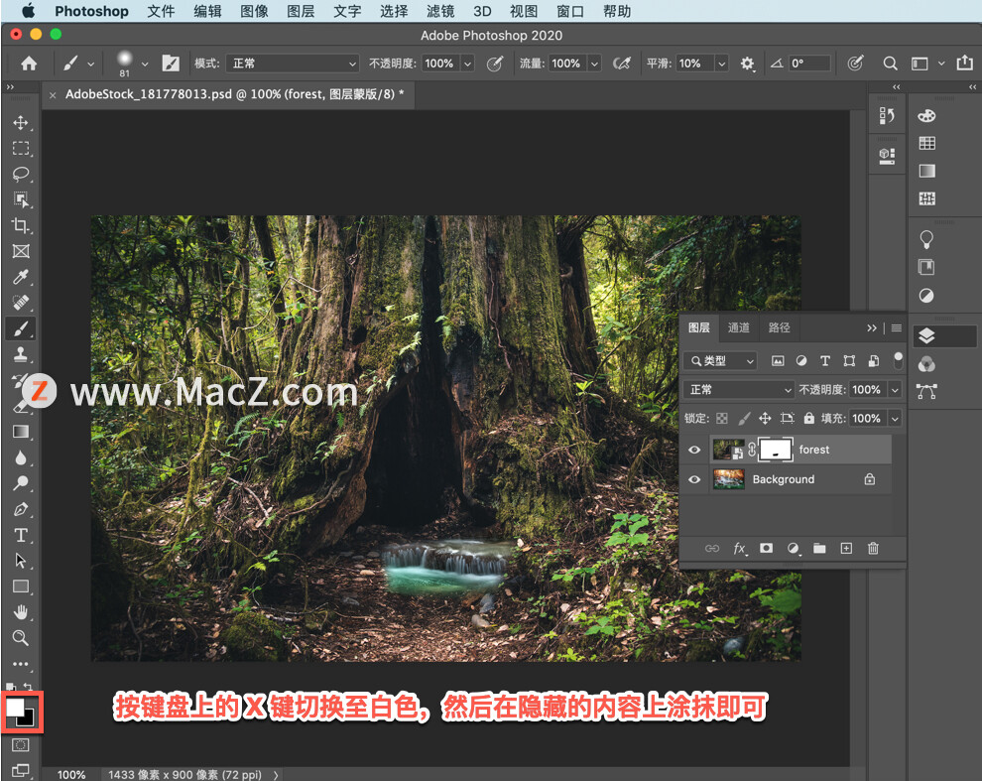Select the Clone Stamp tool

[22, 354]
